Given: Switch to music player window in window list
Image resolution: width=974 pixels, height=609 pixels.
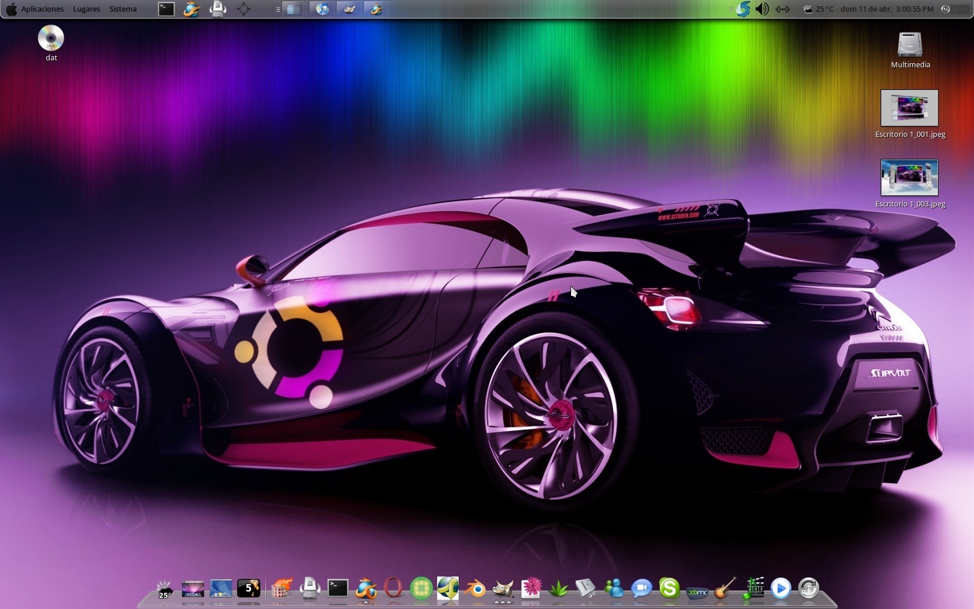Looking at the screenshot, I should point(322,9).
